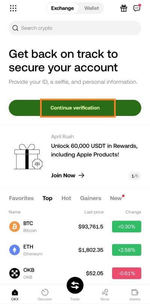Tap the Ethereum coin logo
The image size is (150, 304).
pos(15,250)
